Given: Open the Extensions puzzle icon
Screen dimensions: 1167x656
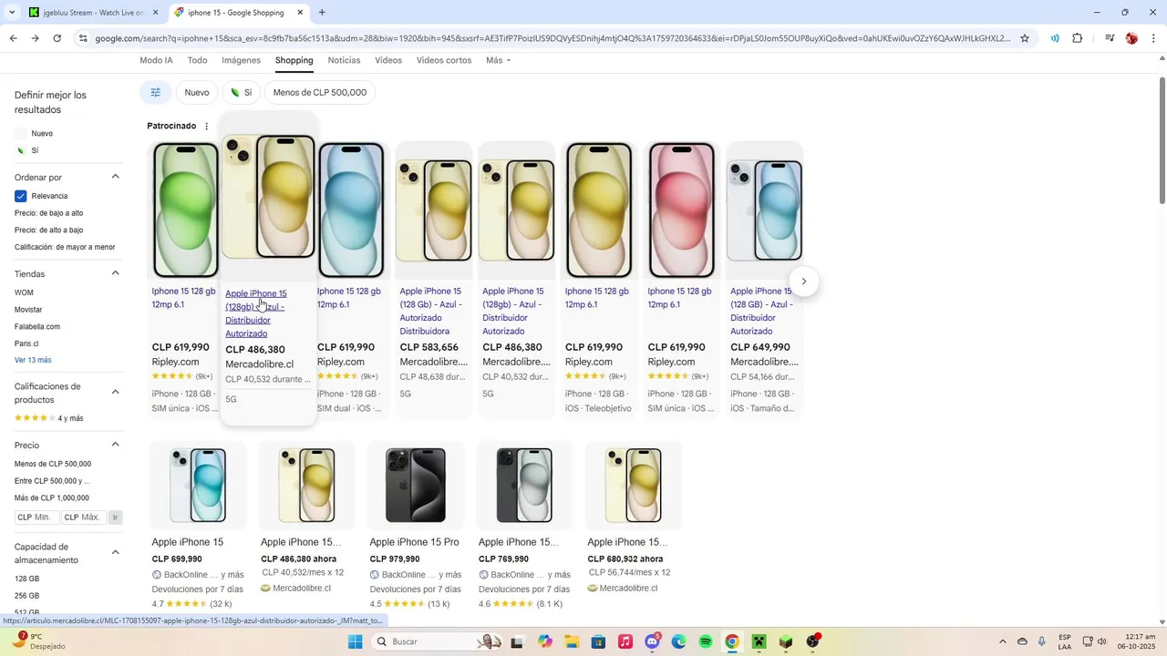Looking at the screenshot, I should pos(1078,38).
